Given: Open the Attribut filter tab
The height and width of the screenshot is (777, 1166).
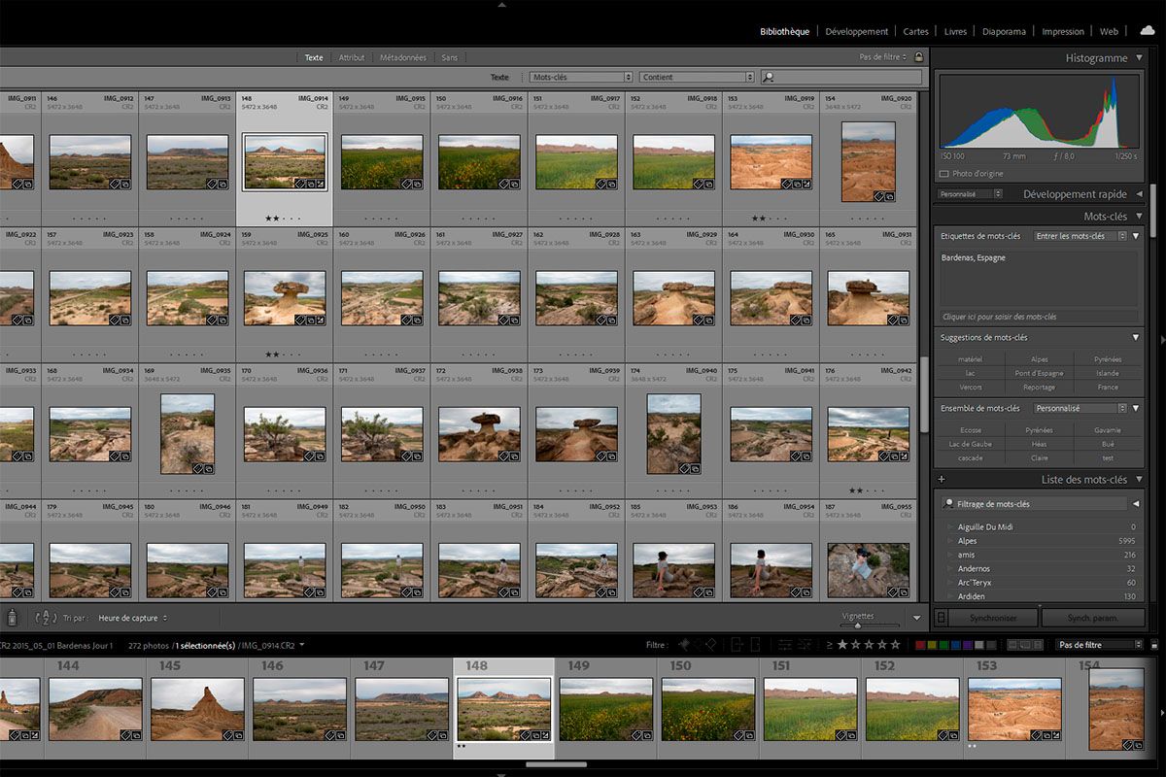Looking at the screenshot, I should click(x=352, y=57).
